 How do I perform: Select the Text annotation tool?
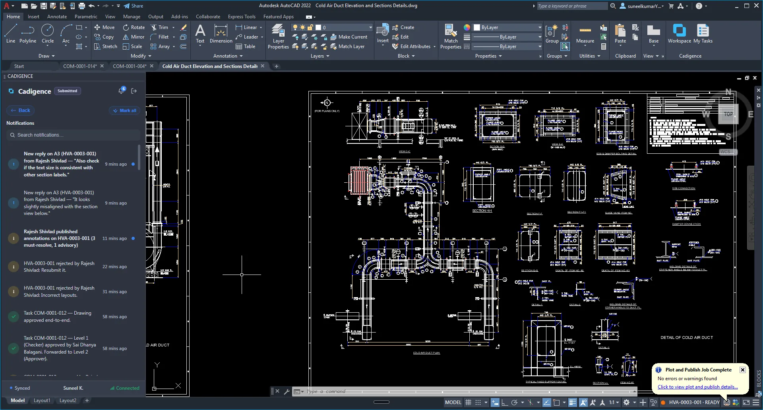200,34
